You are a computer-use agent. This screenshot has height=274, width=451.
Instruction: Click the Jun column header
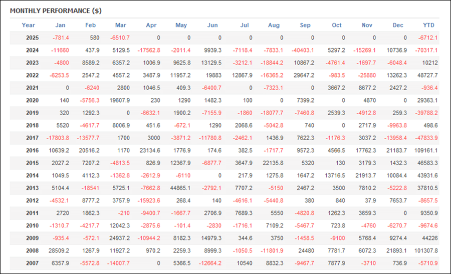tap(212, 25)
